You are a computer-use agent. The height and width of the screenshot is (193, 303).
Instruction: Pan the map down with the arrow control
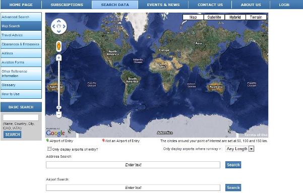[59, 31]
